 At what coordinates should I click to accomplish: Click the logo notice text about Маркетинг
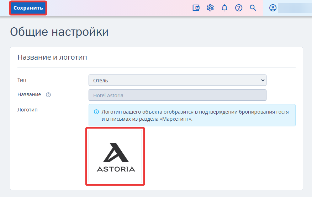point(195,115)
